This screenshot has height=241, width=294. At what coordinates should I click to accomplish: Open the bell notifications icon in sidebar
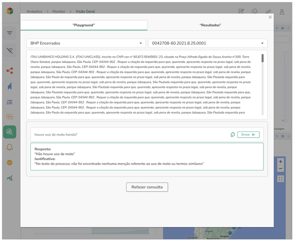click(x=10, y=147)
